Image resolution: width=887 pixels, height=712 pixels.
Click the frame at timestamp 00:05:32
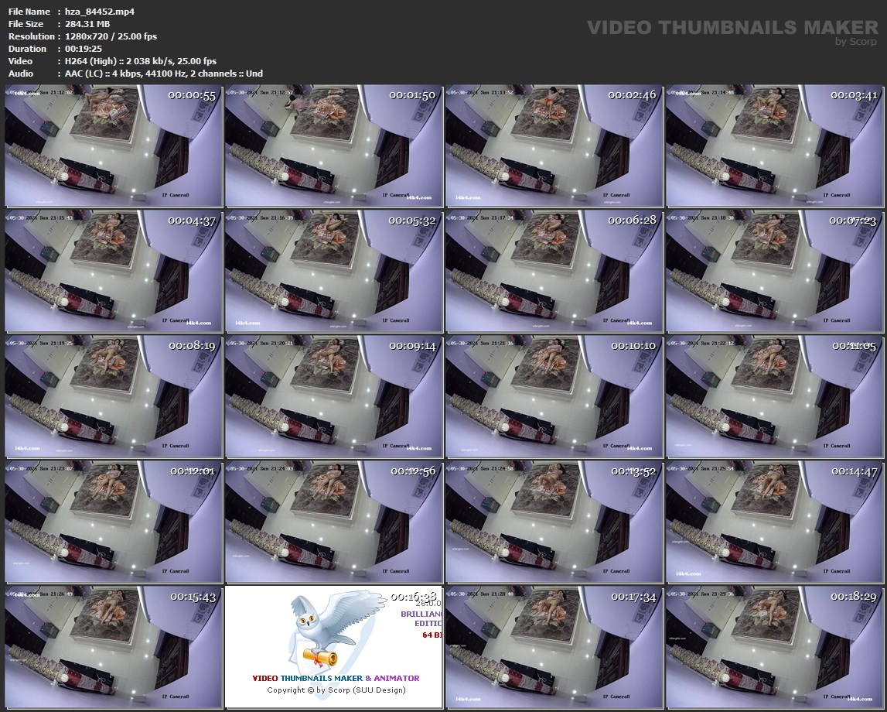[334, 271]
